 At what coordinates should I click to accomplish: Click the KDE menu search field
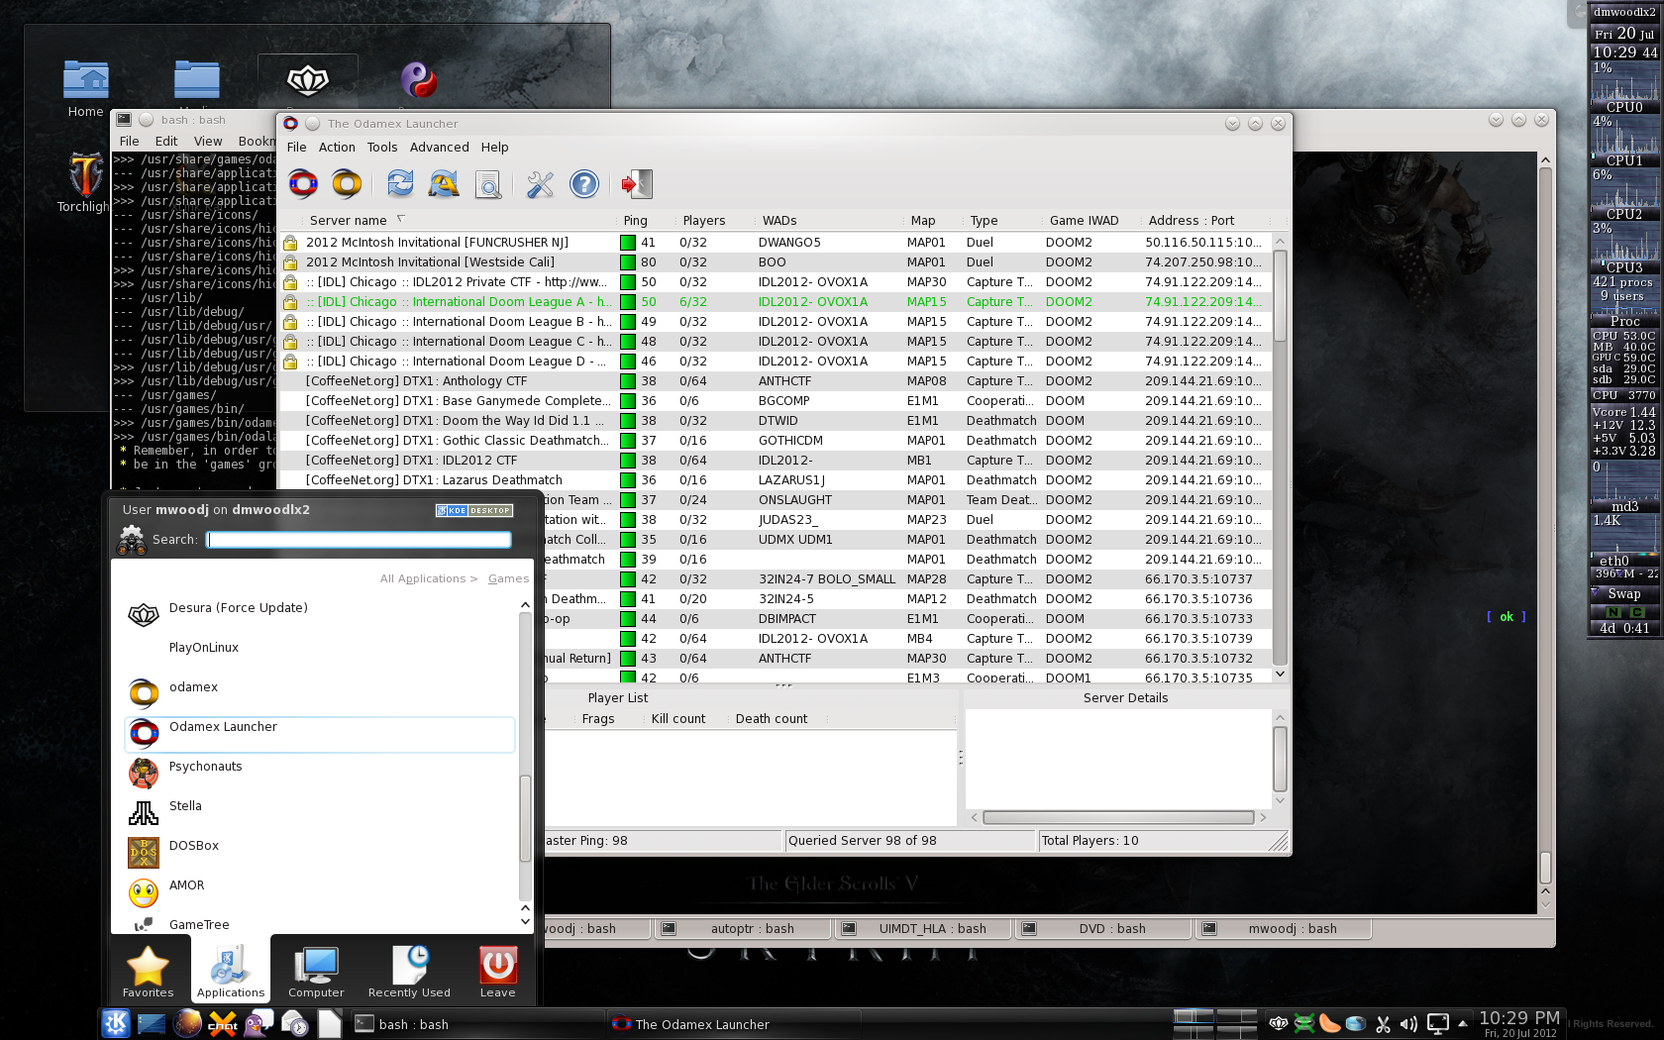(x=359, y=540)
